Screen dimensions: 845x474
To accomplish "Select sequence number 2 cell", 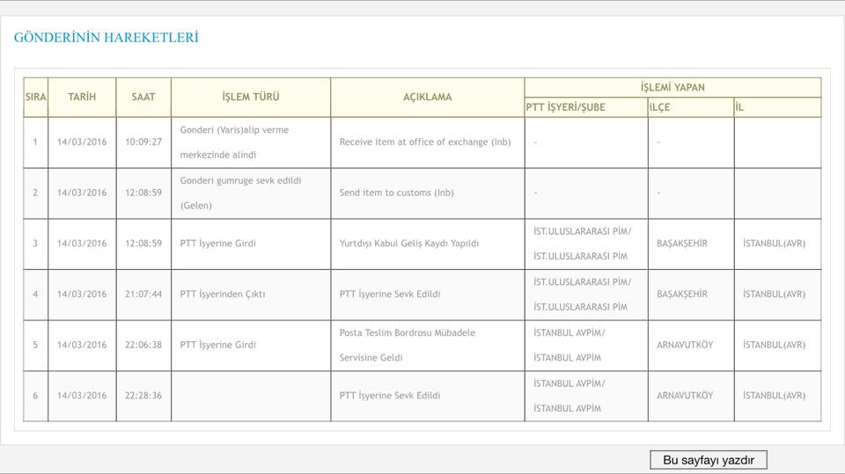I will 35,193.
